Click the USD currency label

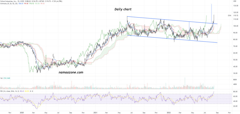coord(235,1)
